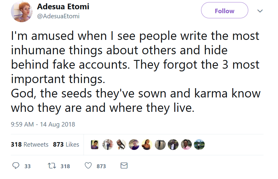
Task: Send tweet via the envelope message icon
Action: [x=124, y=166]
